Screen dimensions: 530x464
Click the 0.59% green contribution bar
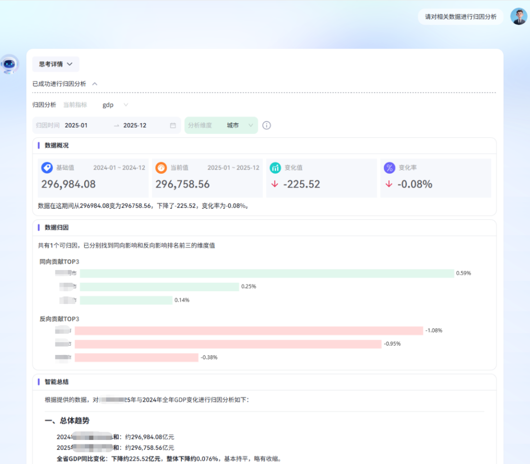pos(267,273)
